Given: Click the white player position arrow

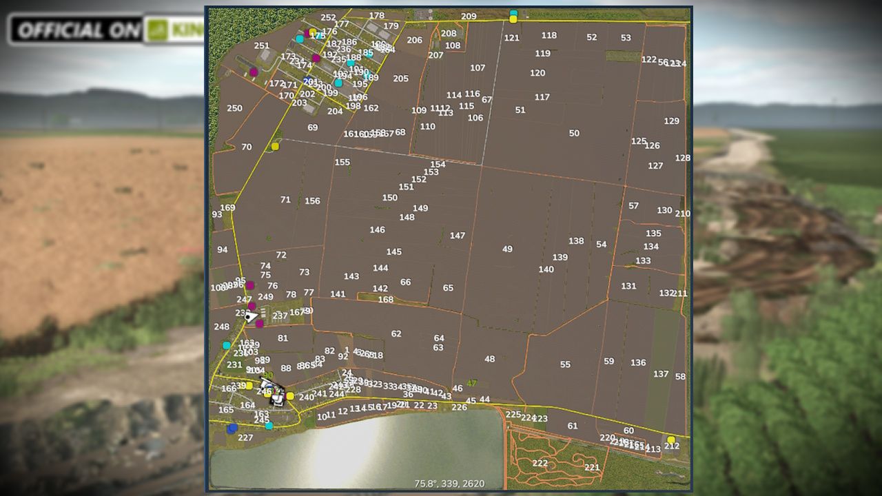Looking at the screenshot, I should [x=252, y=317].
